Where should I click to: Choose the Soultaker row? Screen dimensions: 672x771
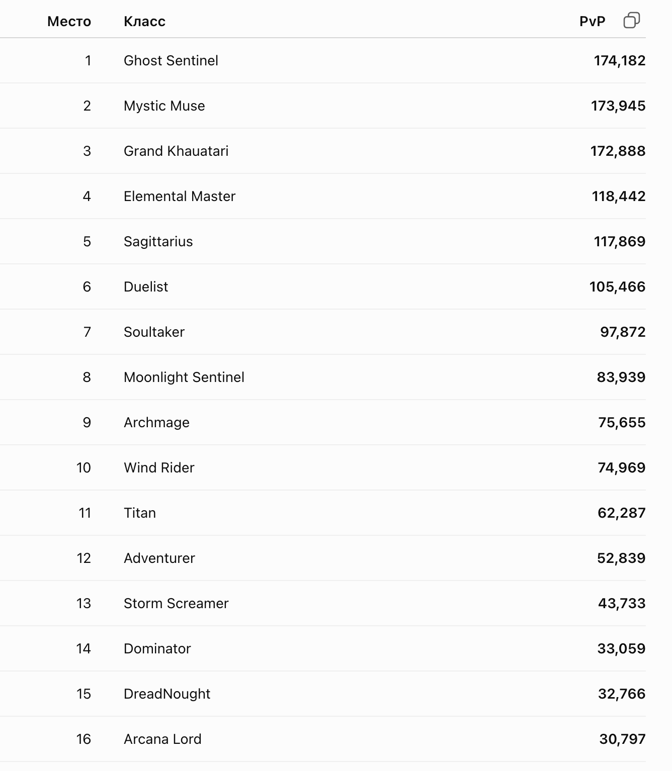click(323, 332)
